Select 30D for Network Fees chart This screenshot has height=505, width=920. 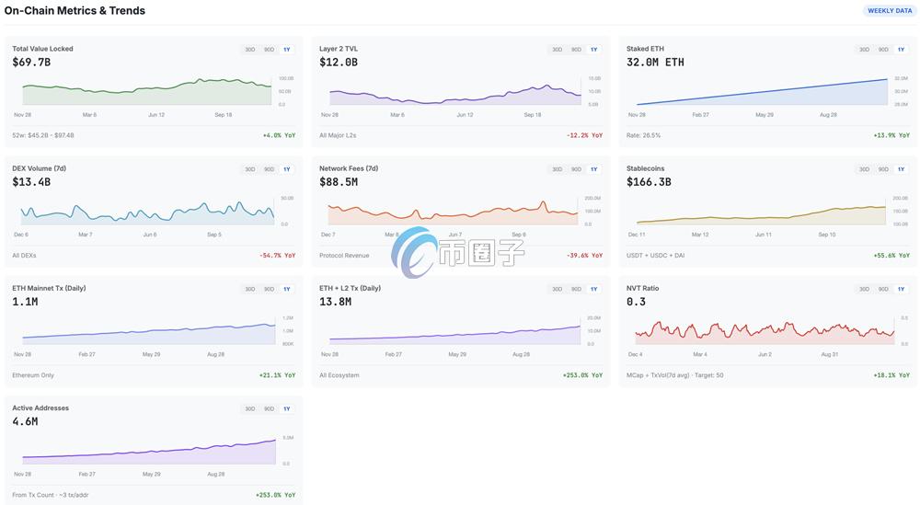click(558, 169)
